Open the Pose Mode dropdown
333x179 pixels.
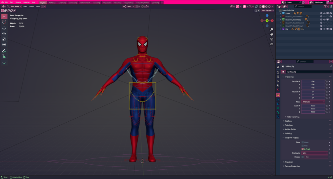pos(15,7)
